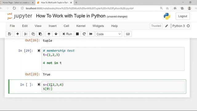
Task: Interrupt the kernel with the stop icon
Action: tap(77, 34)
